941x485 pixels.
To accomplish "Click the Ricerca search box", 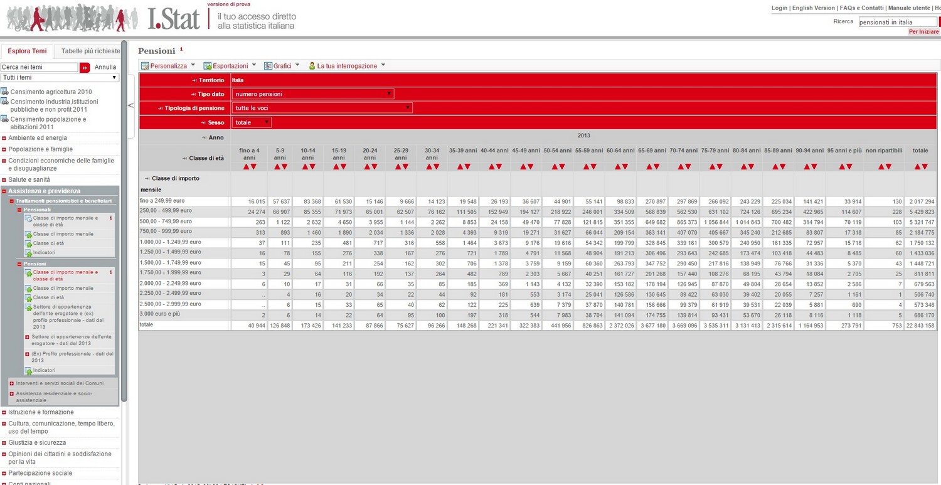I will [897, 22].
